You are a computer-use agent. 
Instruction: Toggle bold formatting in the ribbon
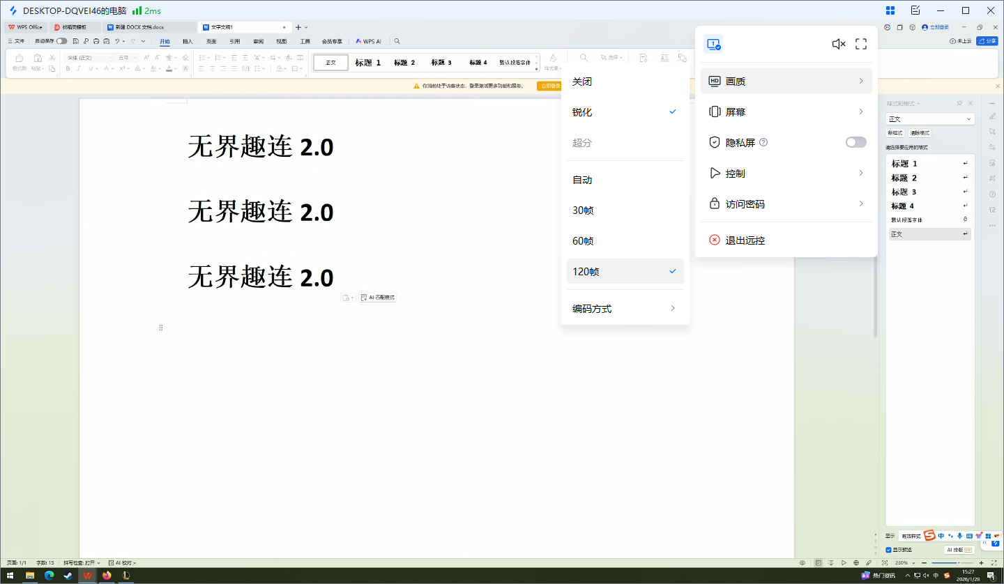(x=68, y=68)
